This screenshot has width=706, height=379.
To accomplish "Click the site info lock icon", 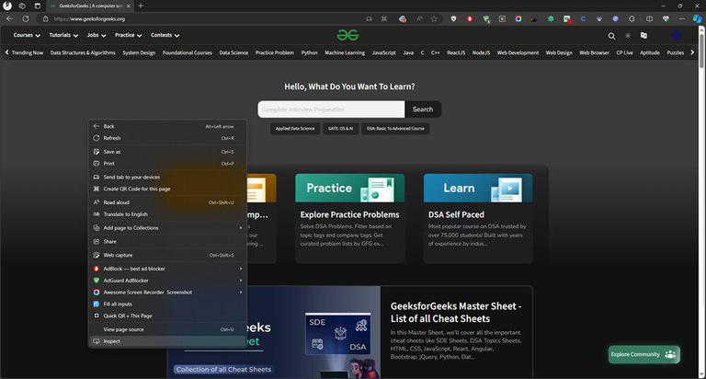I will click(45, 19).
